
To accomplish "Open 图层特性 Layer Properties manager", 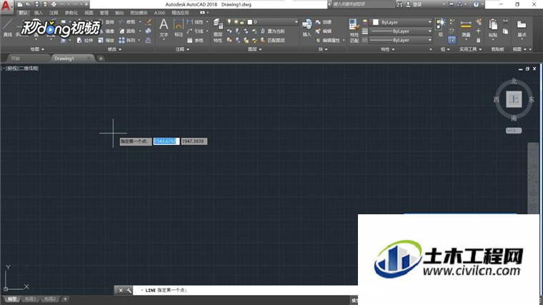I will tap(218, 31).
